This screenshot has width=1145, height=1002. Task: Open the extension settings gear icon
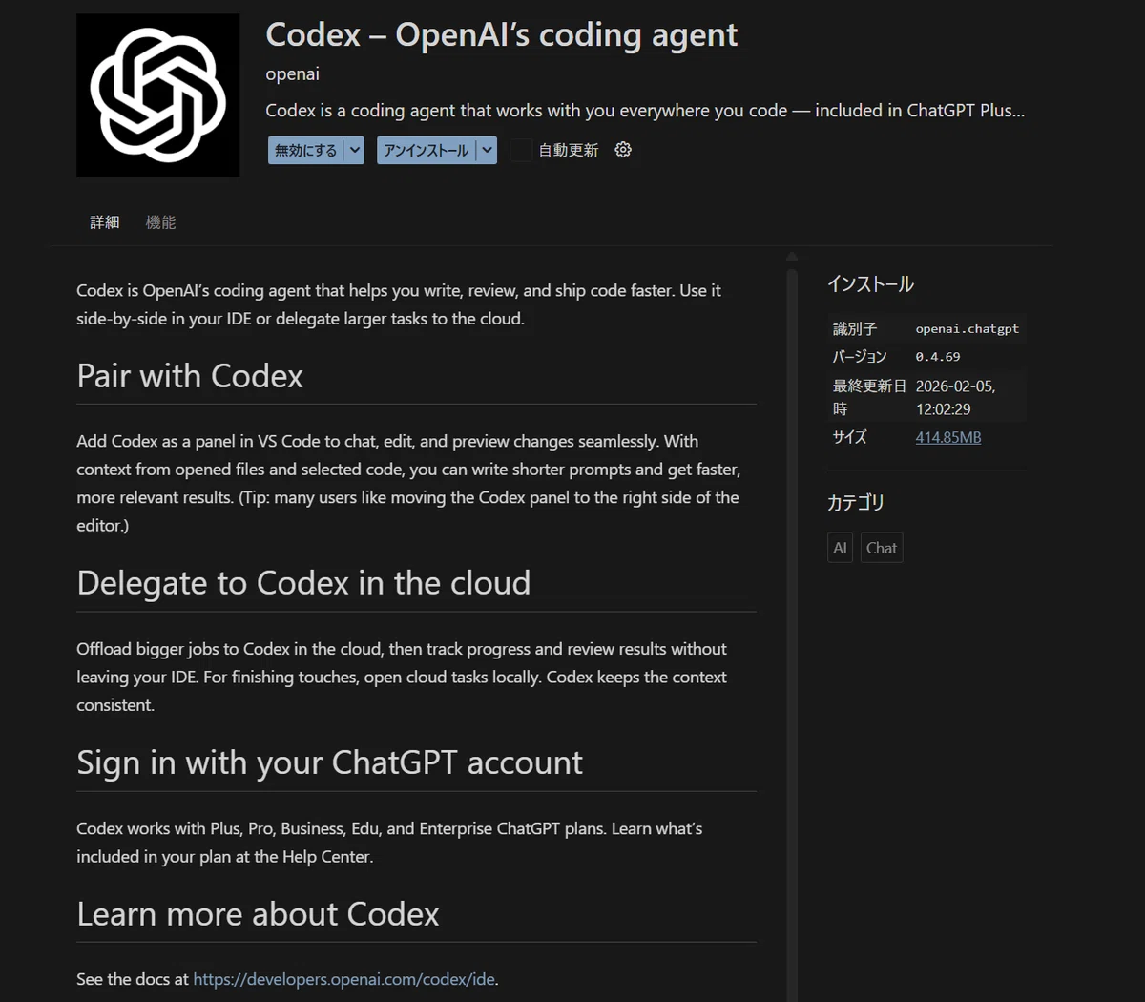pyautogui.click(x=623, y=150)
